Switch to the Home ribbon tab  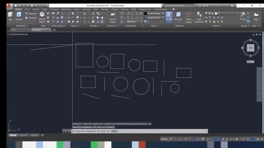pyautogui.click(x=18, y=9)
